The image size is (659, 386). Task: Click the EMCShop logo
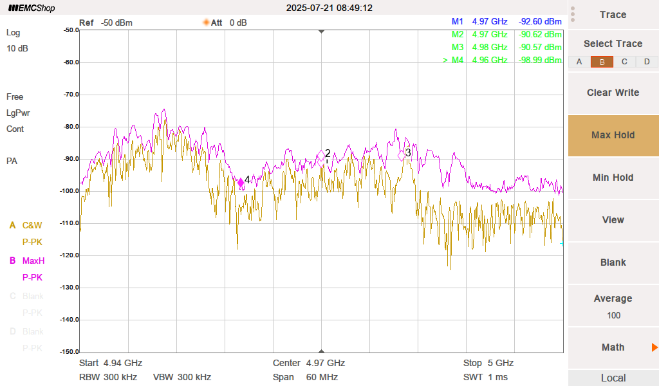[x=32, y=8]
